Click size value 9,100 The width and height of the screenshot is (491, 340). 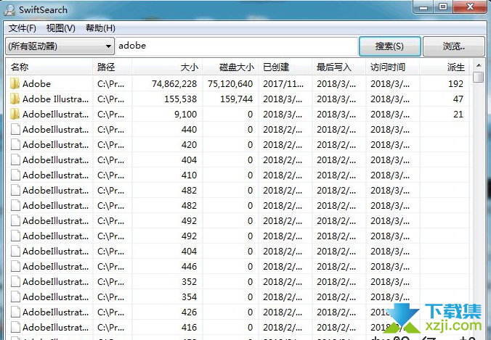[186, 115]
